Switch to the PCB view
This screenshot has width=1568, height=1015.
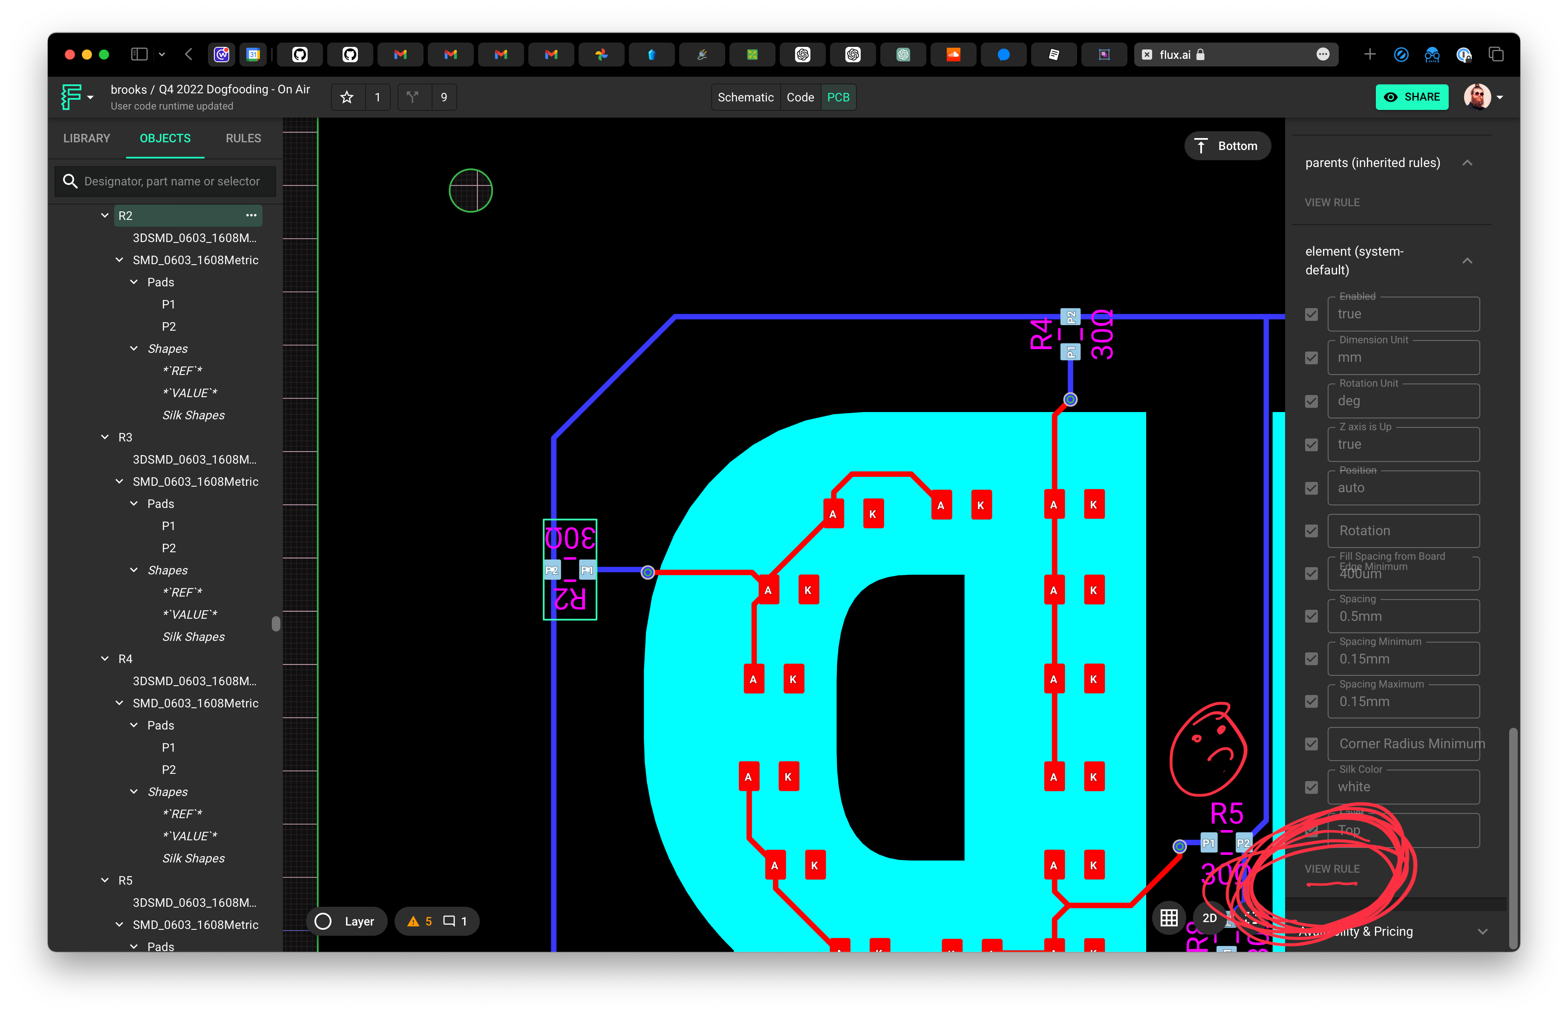838,98
